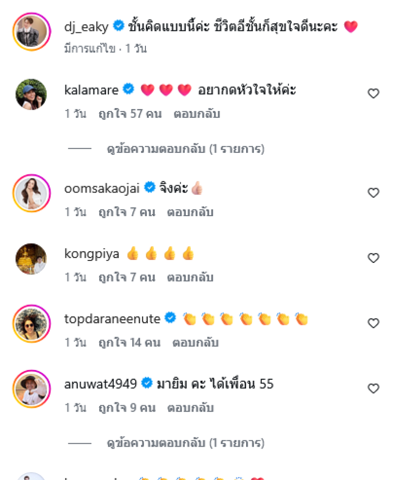Reply to oomsakaojai comment
Image resolution: width=393 pixels, height=480 pixels.
[x=190, y=212]
